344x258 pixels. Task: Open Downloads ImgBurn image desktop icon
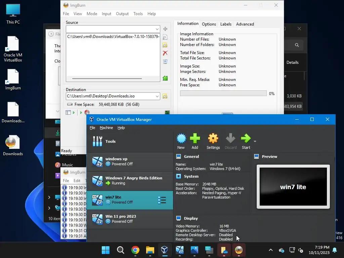tap(13, 145)
